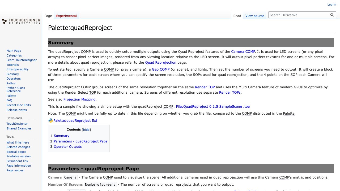Viewport: 340px width, 191px height.
Task: Click the Numberofscreens parameter code label
Action: click(x=100, y=185)
